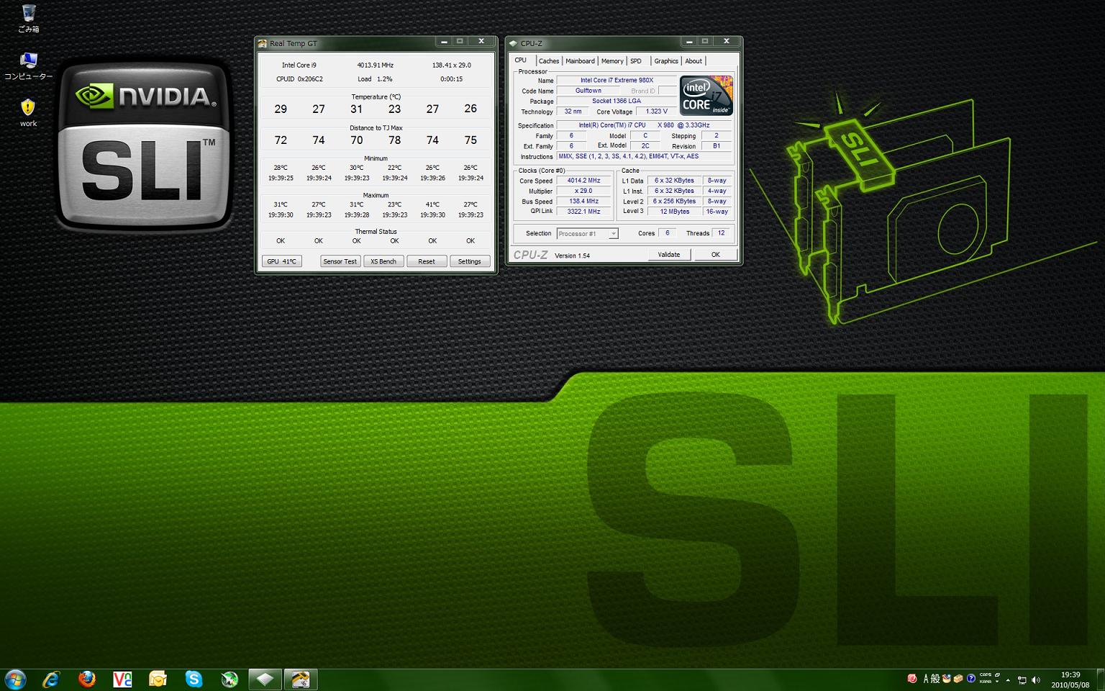Click the Code Name value Gulftown
The width and height of the screenshot is (1105, 691).
coord(588,91)
